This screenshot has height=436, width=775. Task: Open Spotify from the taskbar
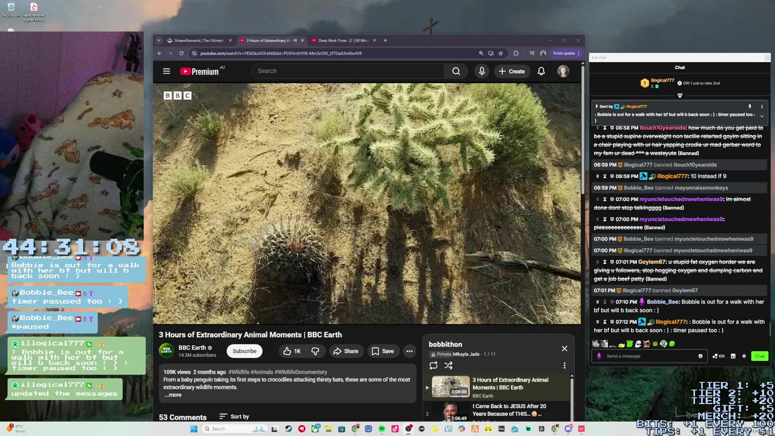tap(381, 429)
